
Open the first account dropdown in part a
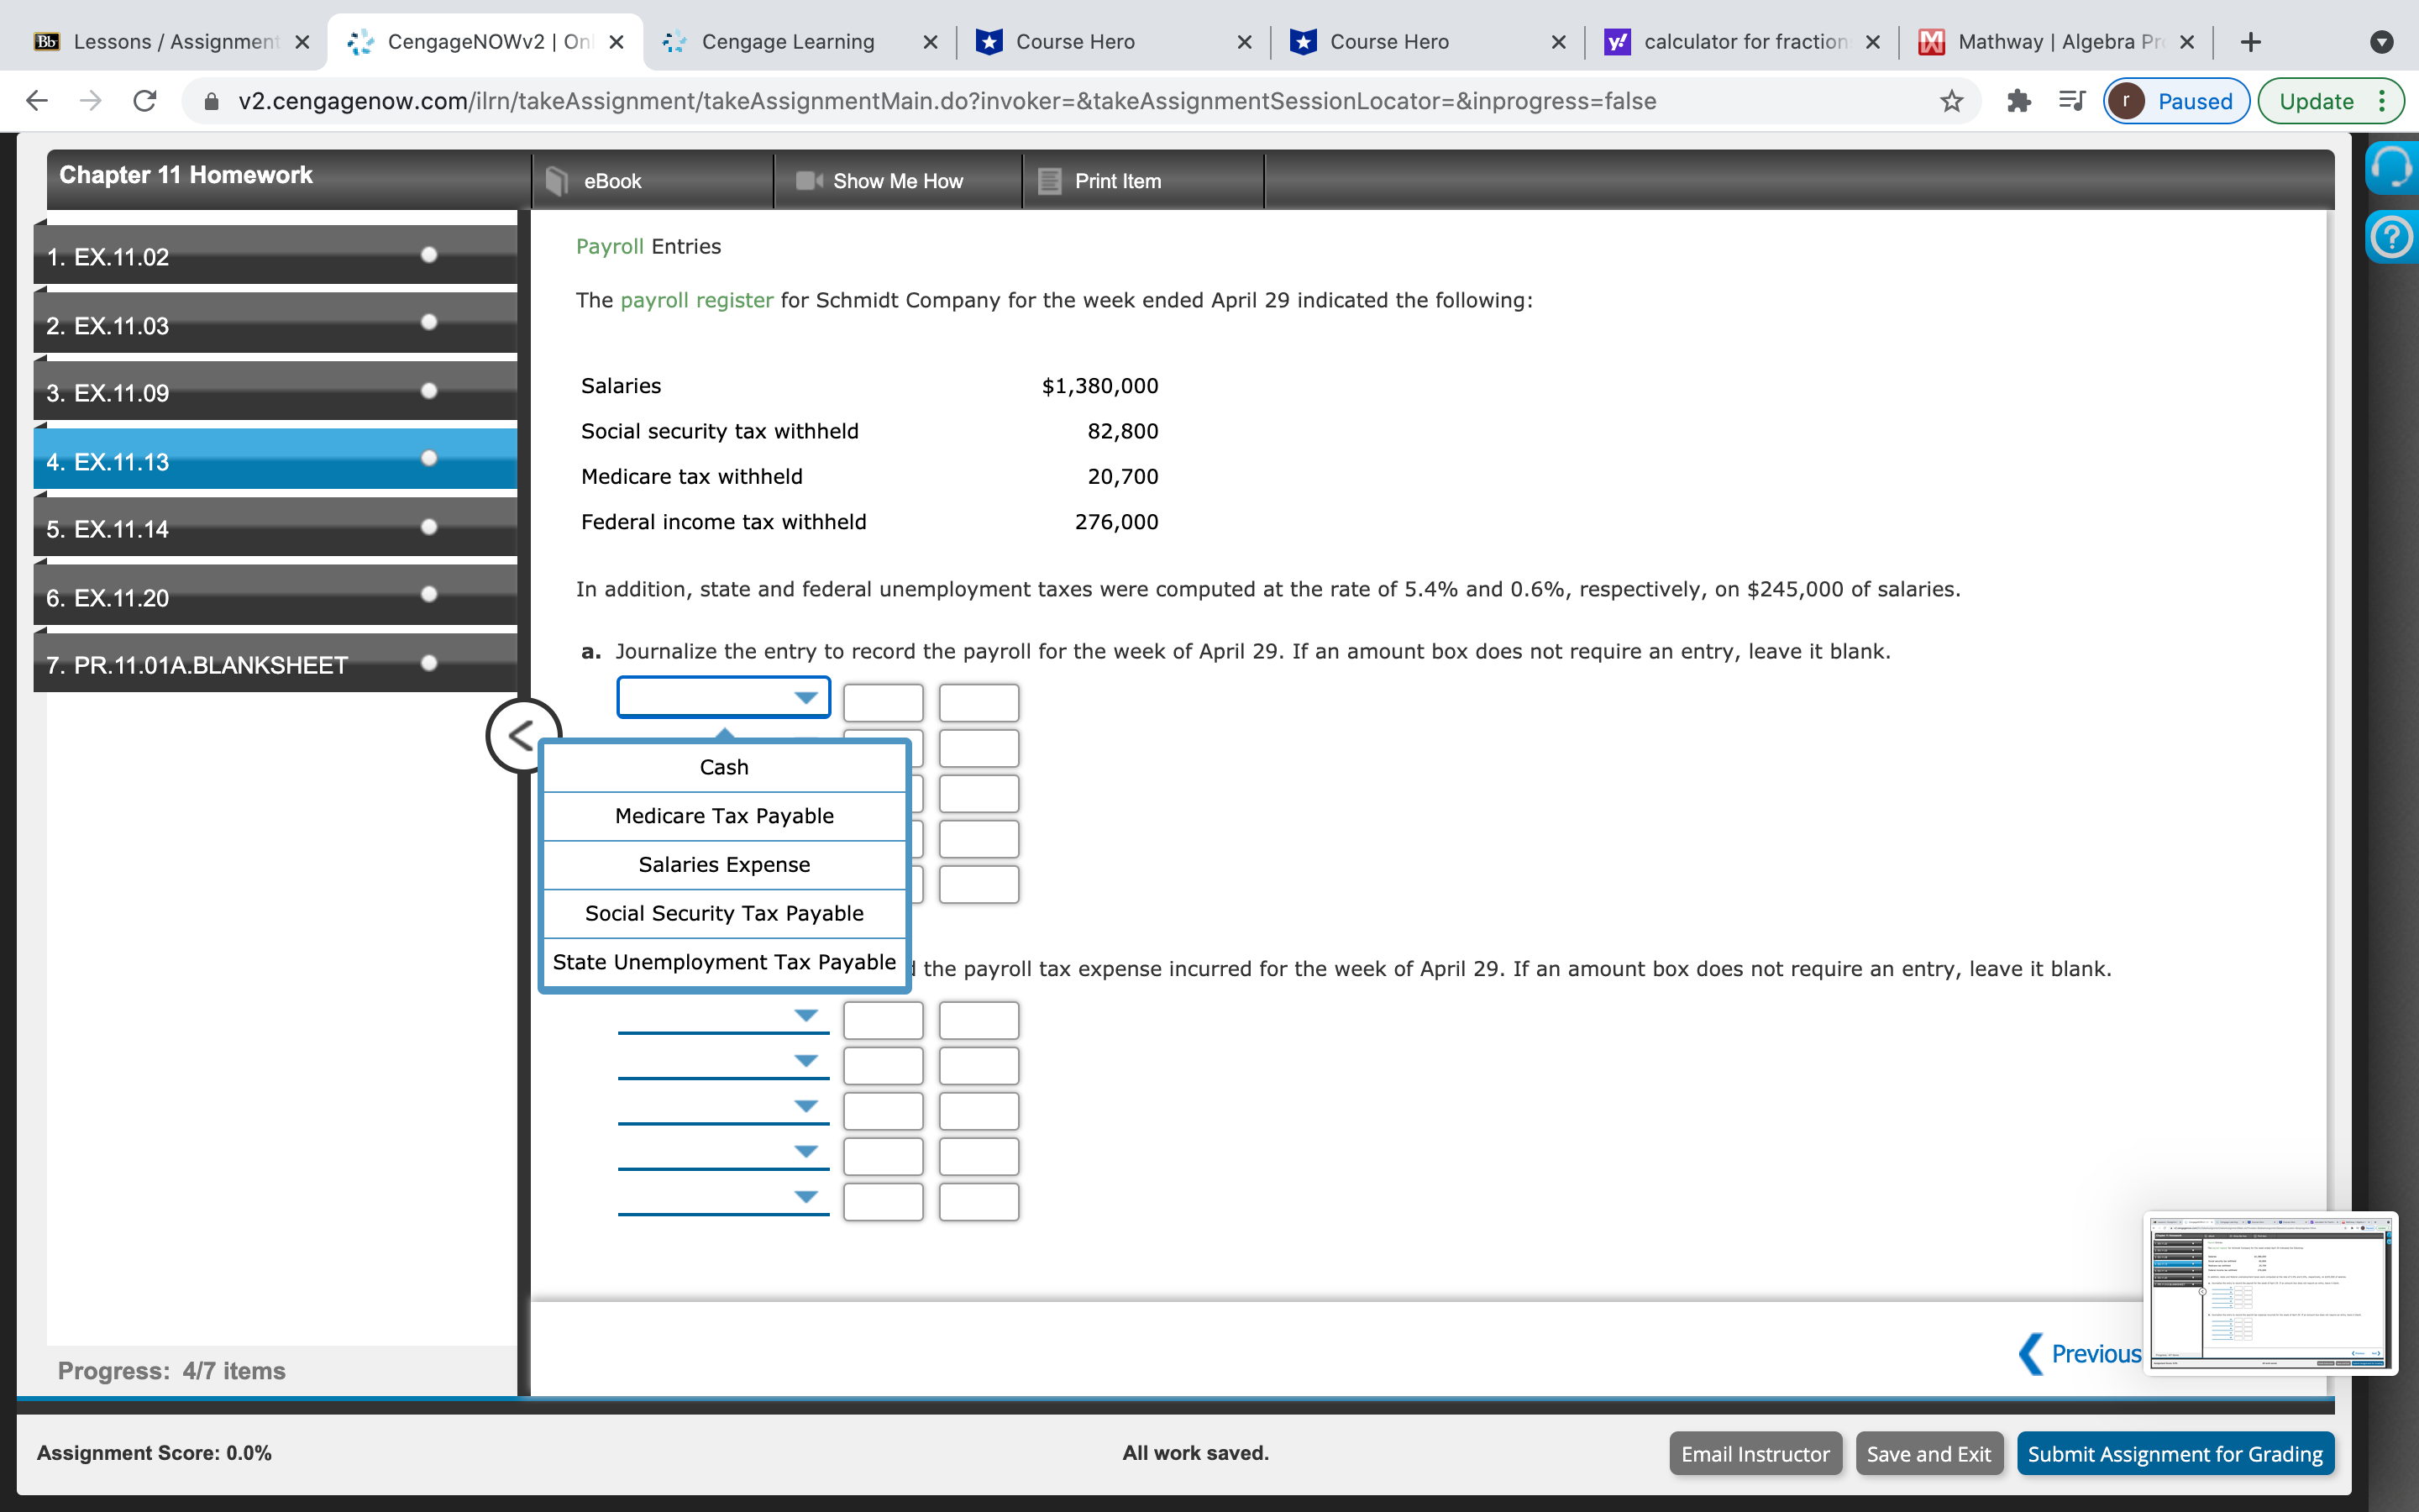(x=724, y=697)
